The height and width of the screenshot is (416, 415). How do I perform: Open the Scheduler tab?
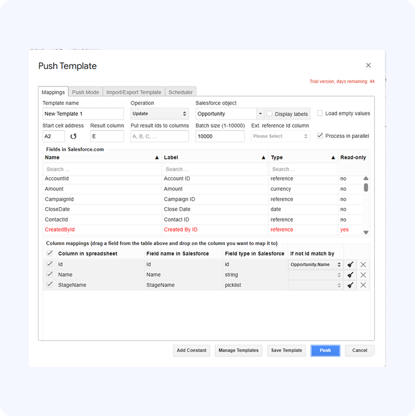pyautogui.click(x=181, y=92)
